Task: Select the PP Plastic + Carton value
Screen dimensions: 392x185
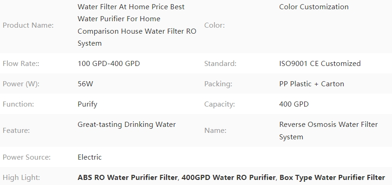Action: pos(312,84)
